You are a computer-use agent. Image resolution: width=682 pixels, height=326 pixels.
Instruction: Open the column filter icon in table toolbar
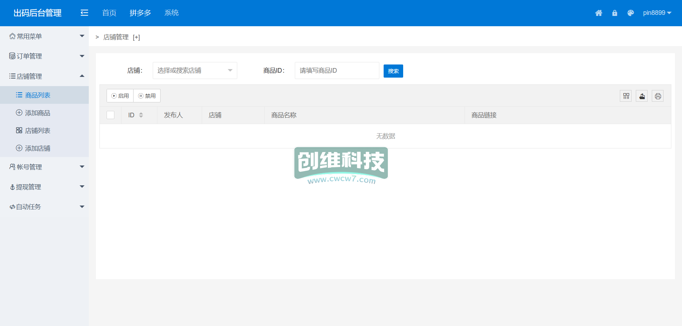click(626, 96)
